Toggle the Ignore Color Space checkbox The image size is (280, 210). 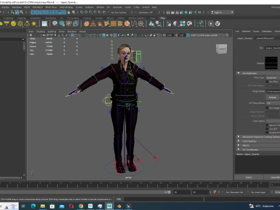267,125
